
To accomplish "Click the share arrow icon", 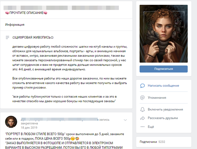I will [x=142, y=118].
